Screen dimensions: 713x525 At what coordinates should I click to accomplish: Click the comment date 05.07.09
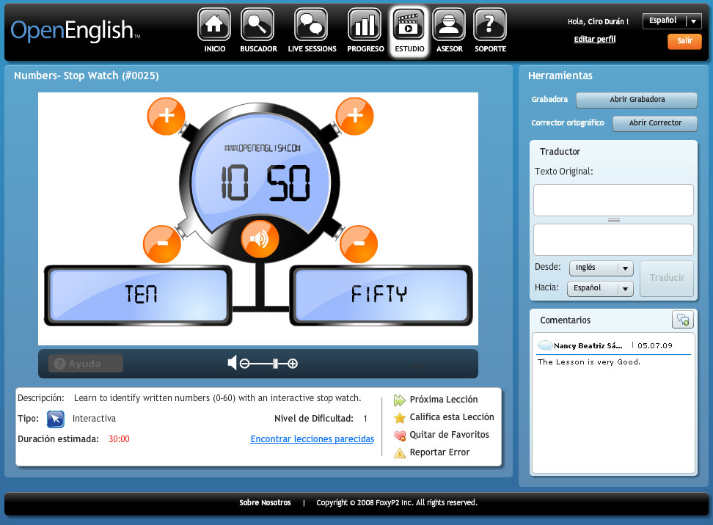click(655, 346)
